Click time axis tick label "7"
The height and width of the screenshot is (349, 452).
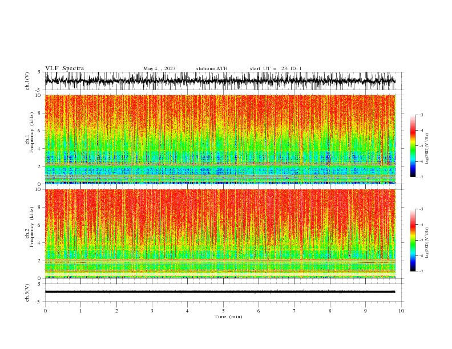[x=294, y=311]
